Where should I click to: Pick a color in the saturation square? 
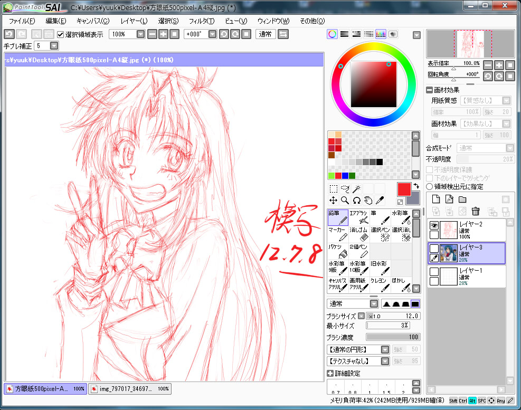point(374,84)
